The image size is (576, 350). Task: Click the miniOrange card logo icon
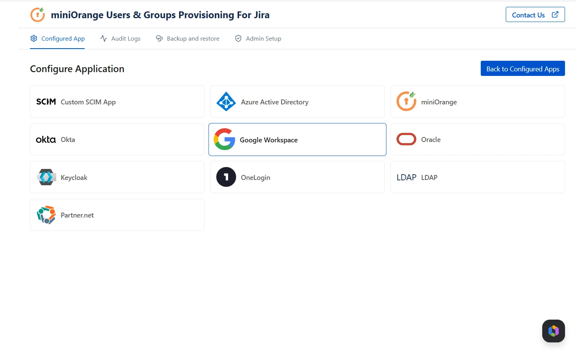click(406, 101)
